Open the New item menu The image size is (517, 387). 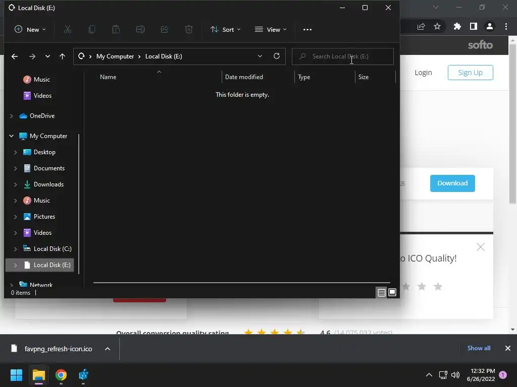coord(30,29)
